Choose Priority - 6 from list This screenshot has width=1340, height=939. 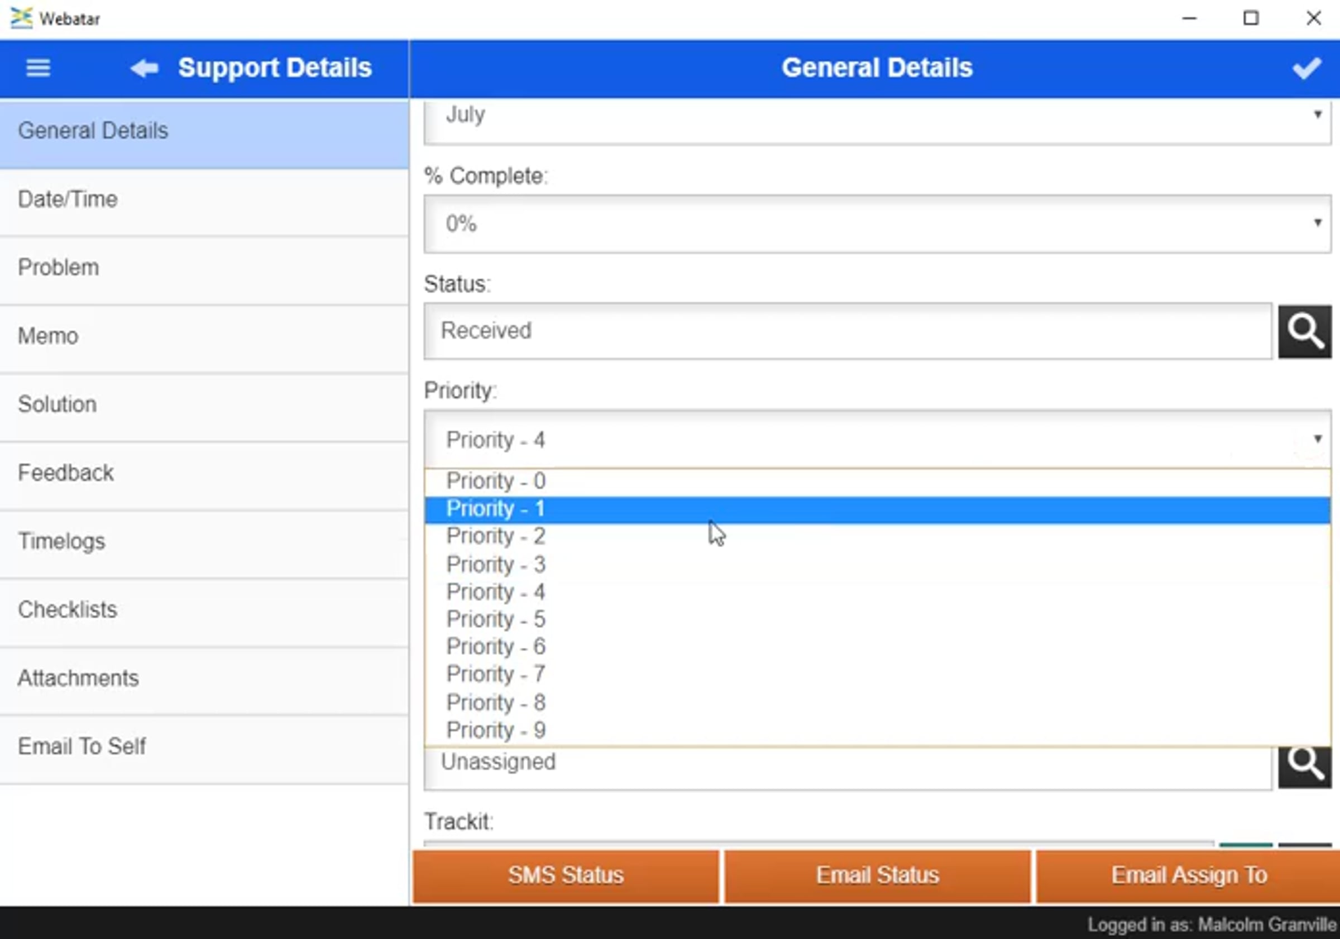click(877, 647)
